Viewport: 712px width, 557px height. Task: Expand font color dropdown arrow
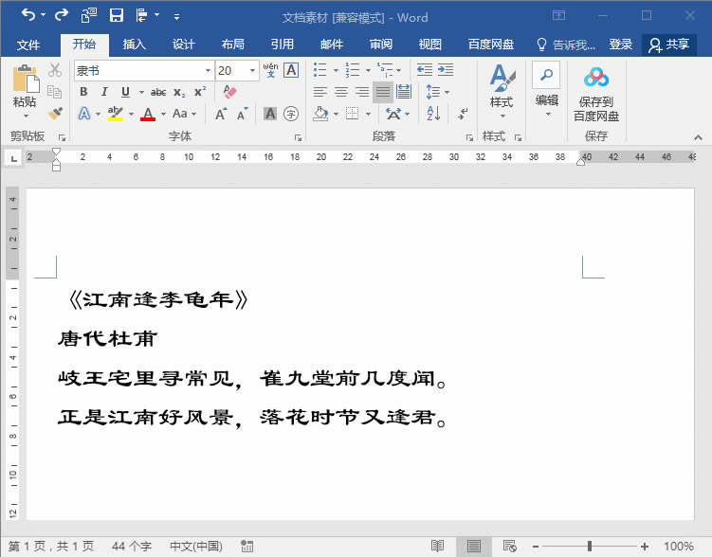(163, 114)
